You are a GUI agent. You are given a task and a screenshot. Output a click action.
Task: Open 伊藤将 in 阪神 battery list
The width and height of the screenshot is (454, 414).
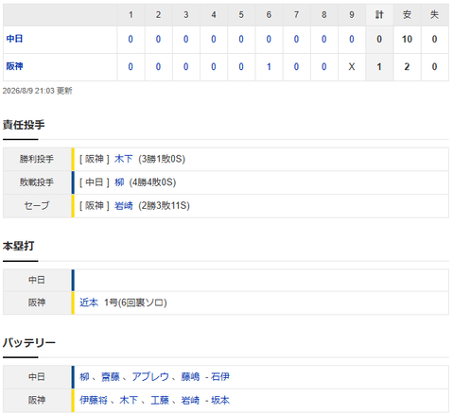[x=94, y=400]
